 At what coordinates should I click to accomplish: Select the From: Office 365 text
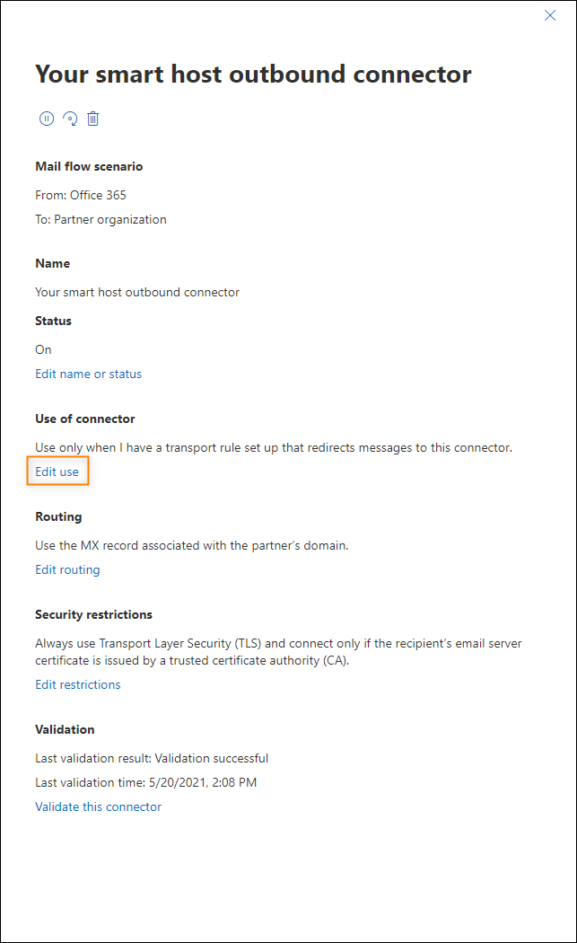click(x=81, y=195)
